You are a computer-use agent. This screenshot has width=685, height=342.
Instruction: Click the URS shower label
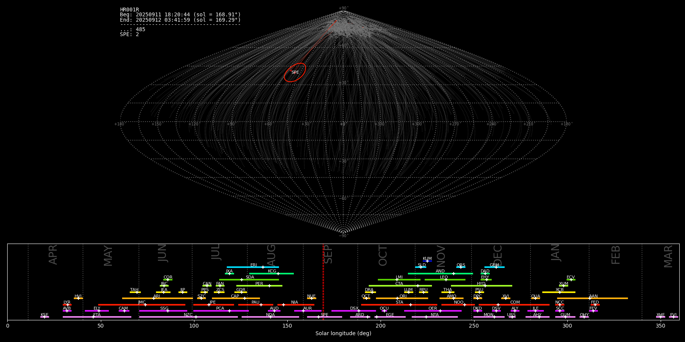click(x=511, y=315)
